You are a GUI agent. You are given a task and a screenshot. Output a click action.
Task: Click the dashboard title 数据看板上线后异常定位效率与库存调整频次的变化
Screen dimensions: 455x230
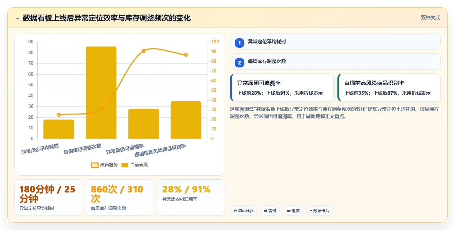pyautogui.click(x=107, y=18)
